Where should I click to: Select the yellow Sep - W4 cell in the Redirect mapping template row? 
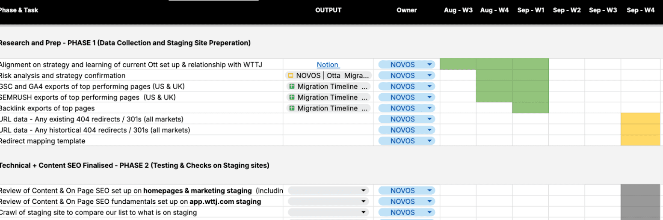pos(640,141)
